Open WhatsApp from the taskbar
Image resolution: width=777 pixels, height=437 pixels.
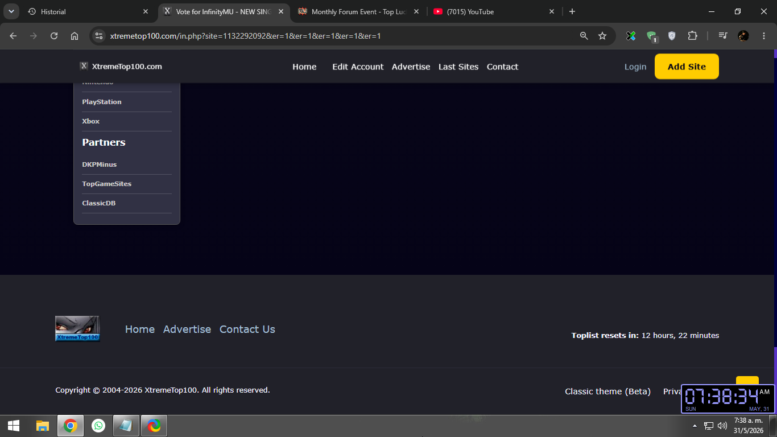[98, 426]
